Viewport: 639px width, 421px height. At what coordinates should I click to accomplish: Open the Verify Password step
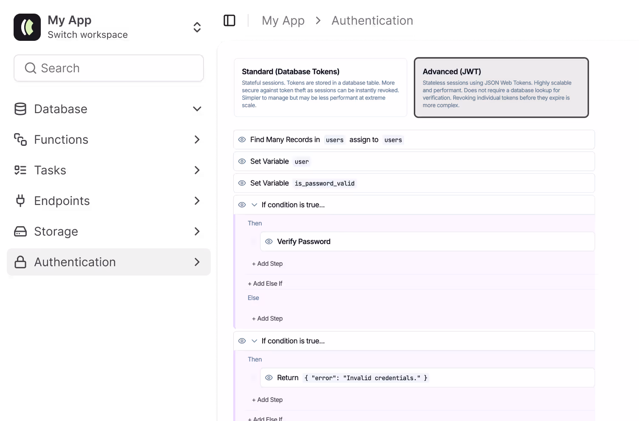point(427,242)
